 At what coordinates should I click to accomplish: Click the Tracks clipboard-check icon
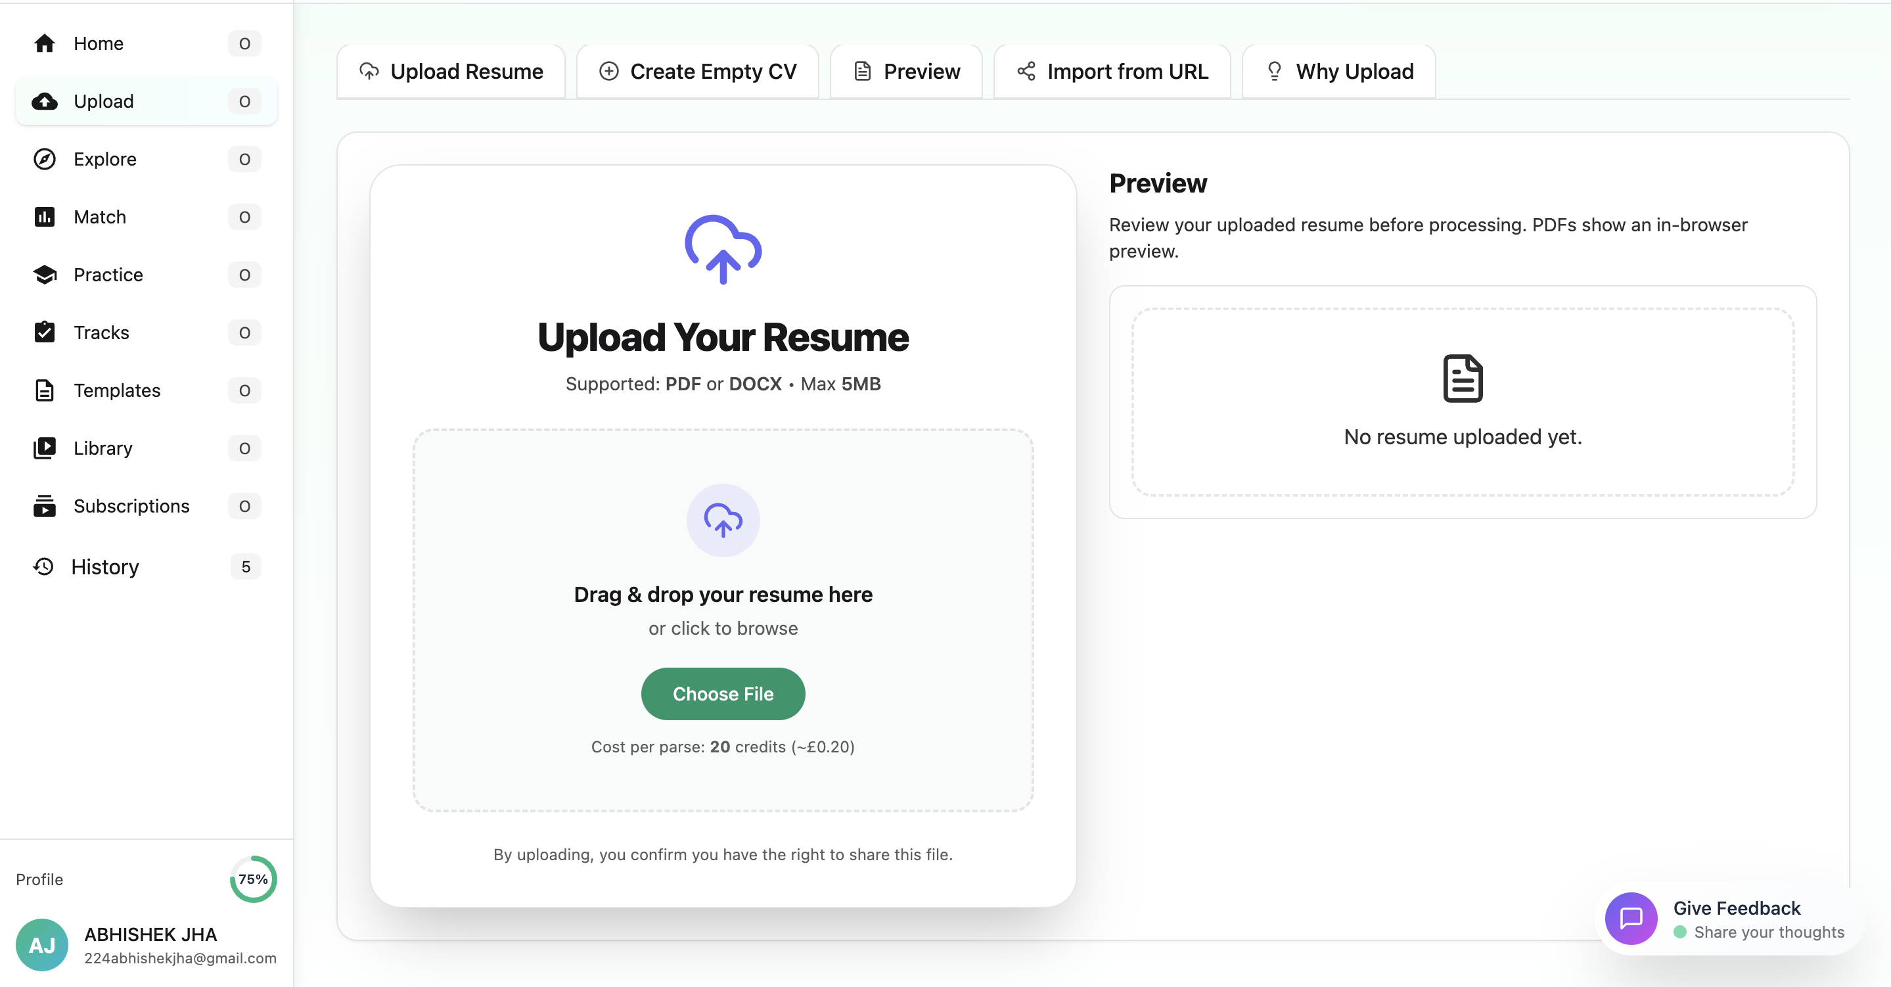(x=45, y=332)
